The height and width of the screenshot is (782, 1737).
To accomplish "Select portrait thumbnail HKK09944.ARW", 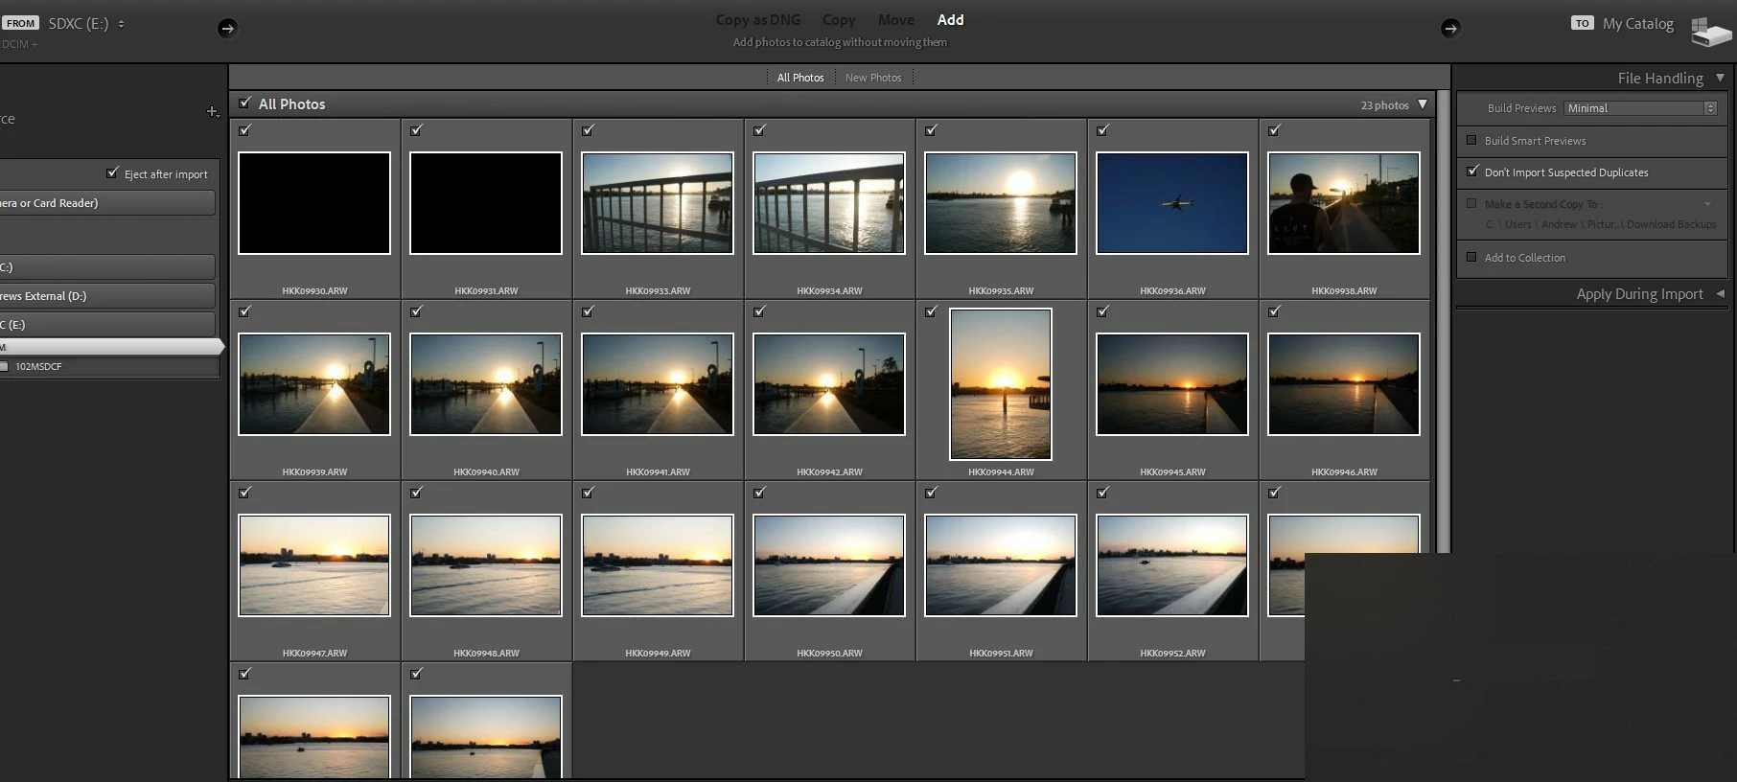I will (x=1001, y=384).
